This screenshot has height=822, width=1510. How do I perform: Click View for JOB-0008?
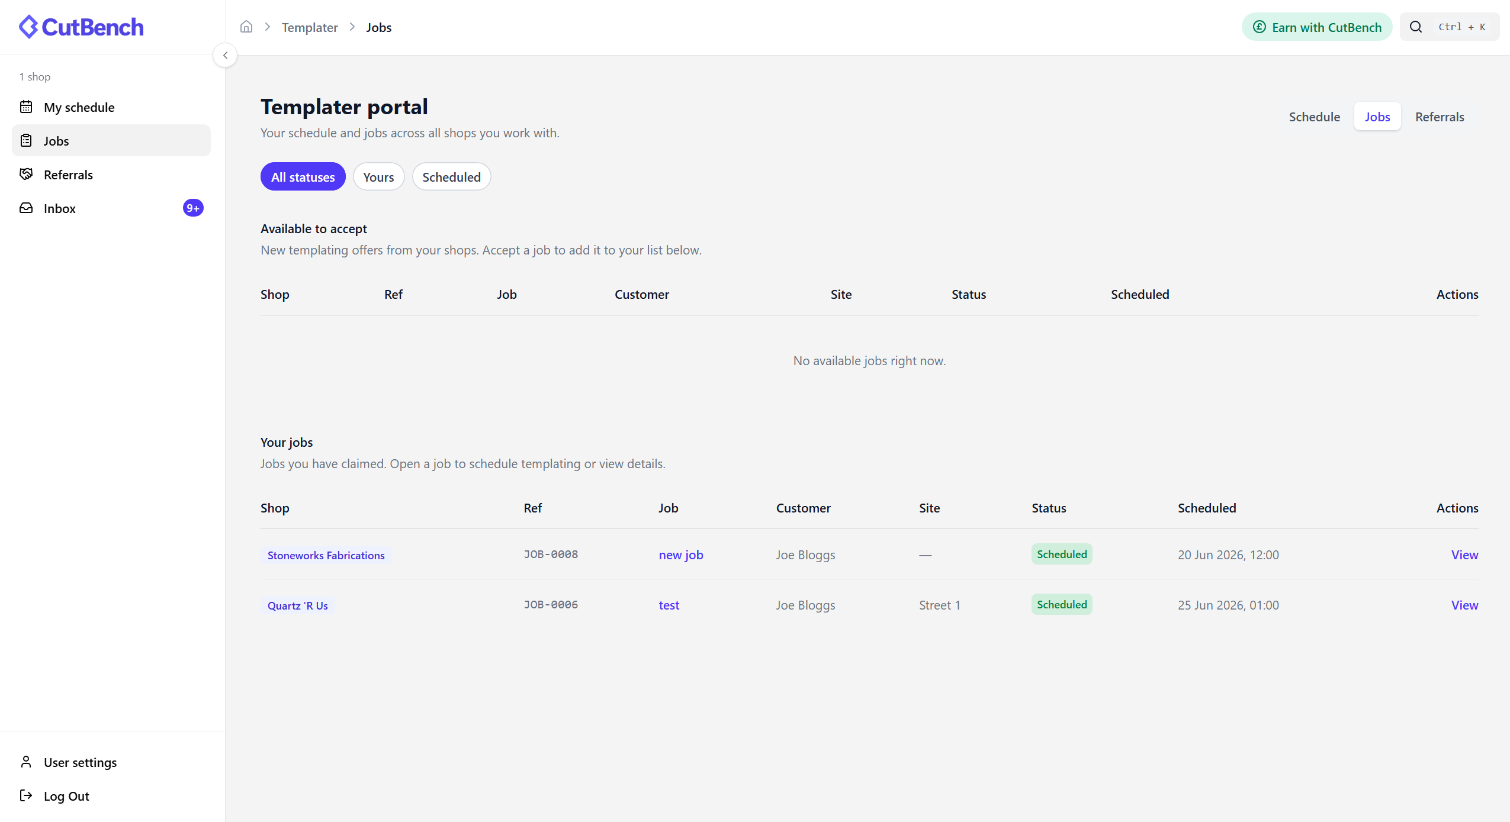1464,555
